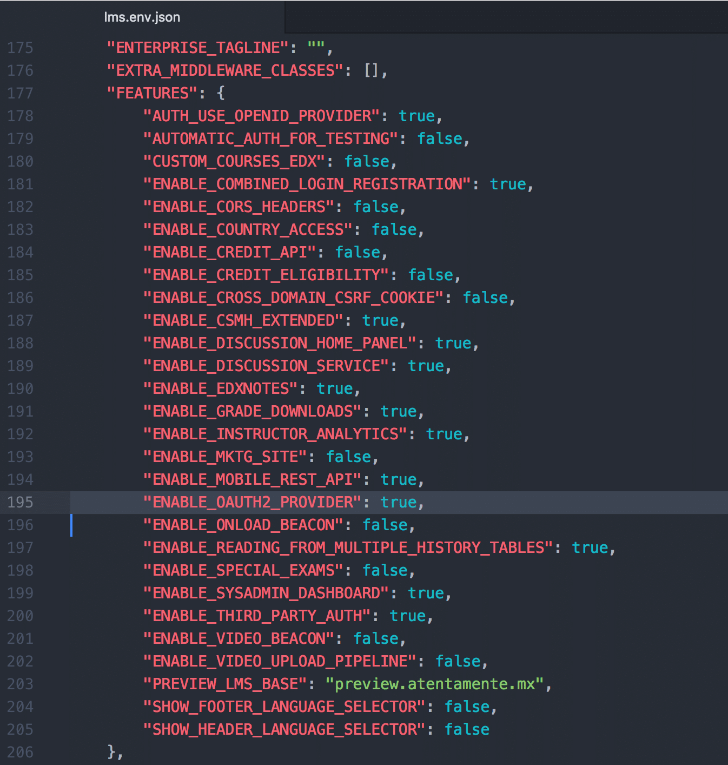Click the "ENABLE_COUNTRY_ACCESS" key
This screenshot has height=765, width=728.
249,229
